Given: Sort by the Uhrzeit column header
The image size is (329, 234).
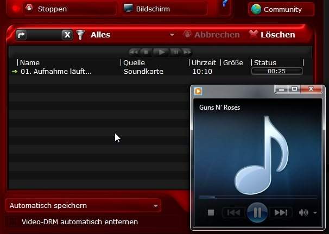Looking at the screenshot, I should point(205,62).
